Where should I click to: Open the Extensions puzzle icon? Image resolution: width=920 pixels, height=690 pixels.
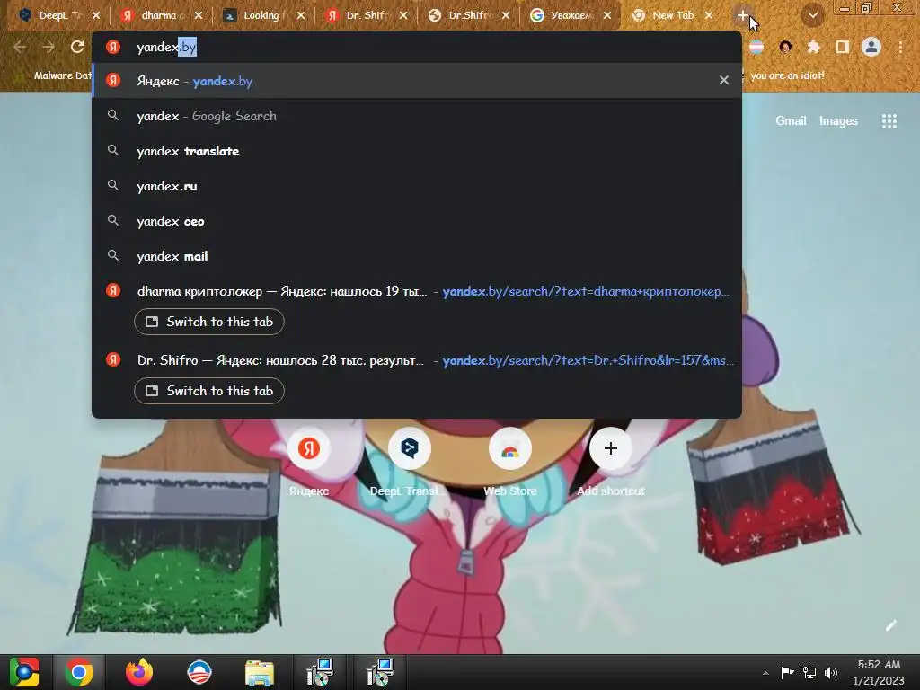tap(813, 47)
